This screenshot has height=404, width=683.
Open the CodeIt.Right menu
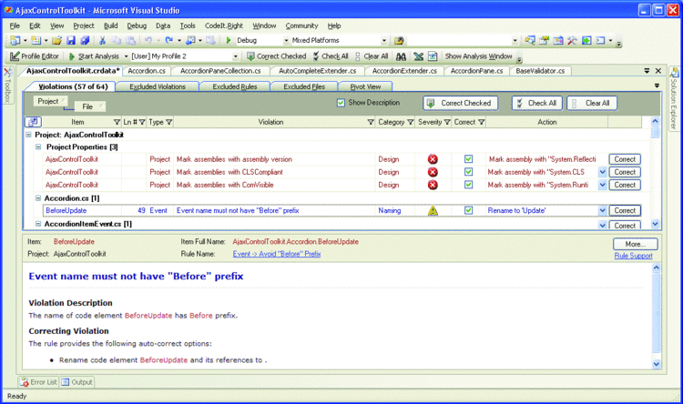pos(224,25)
